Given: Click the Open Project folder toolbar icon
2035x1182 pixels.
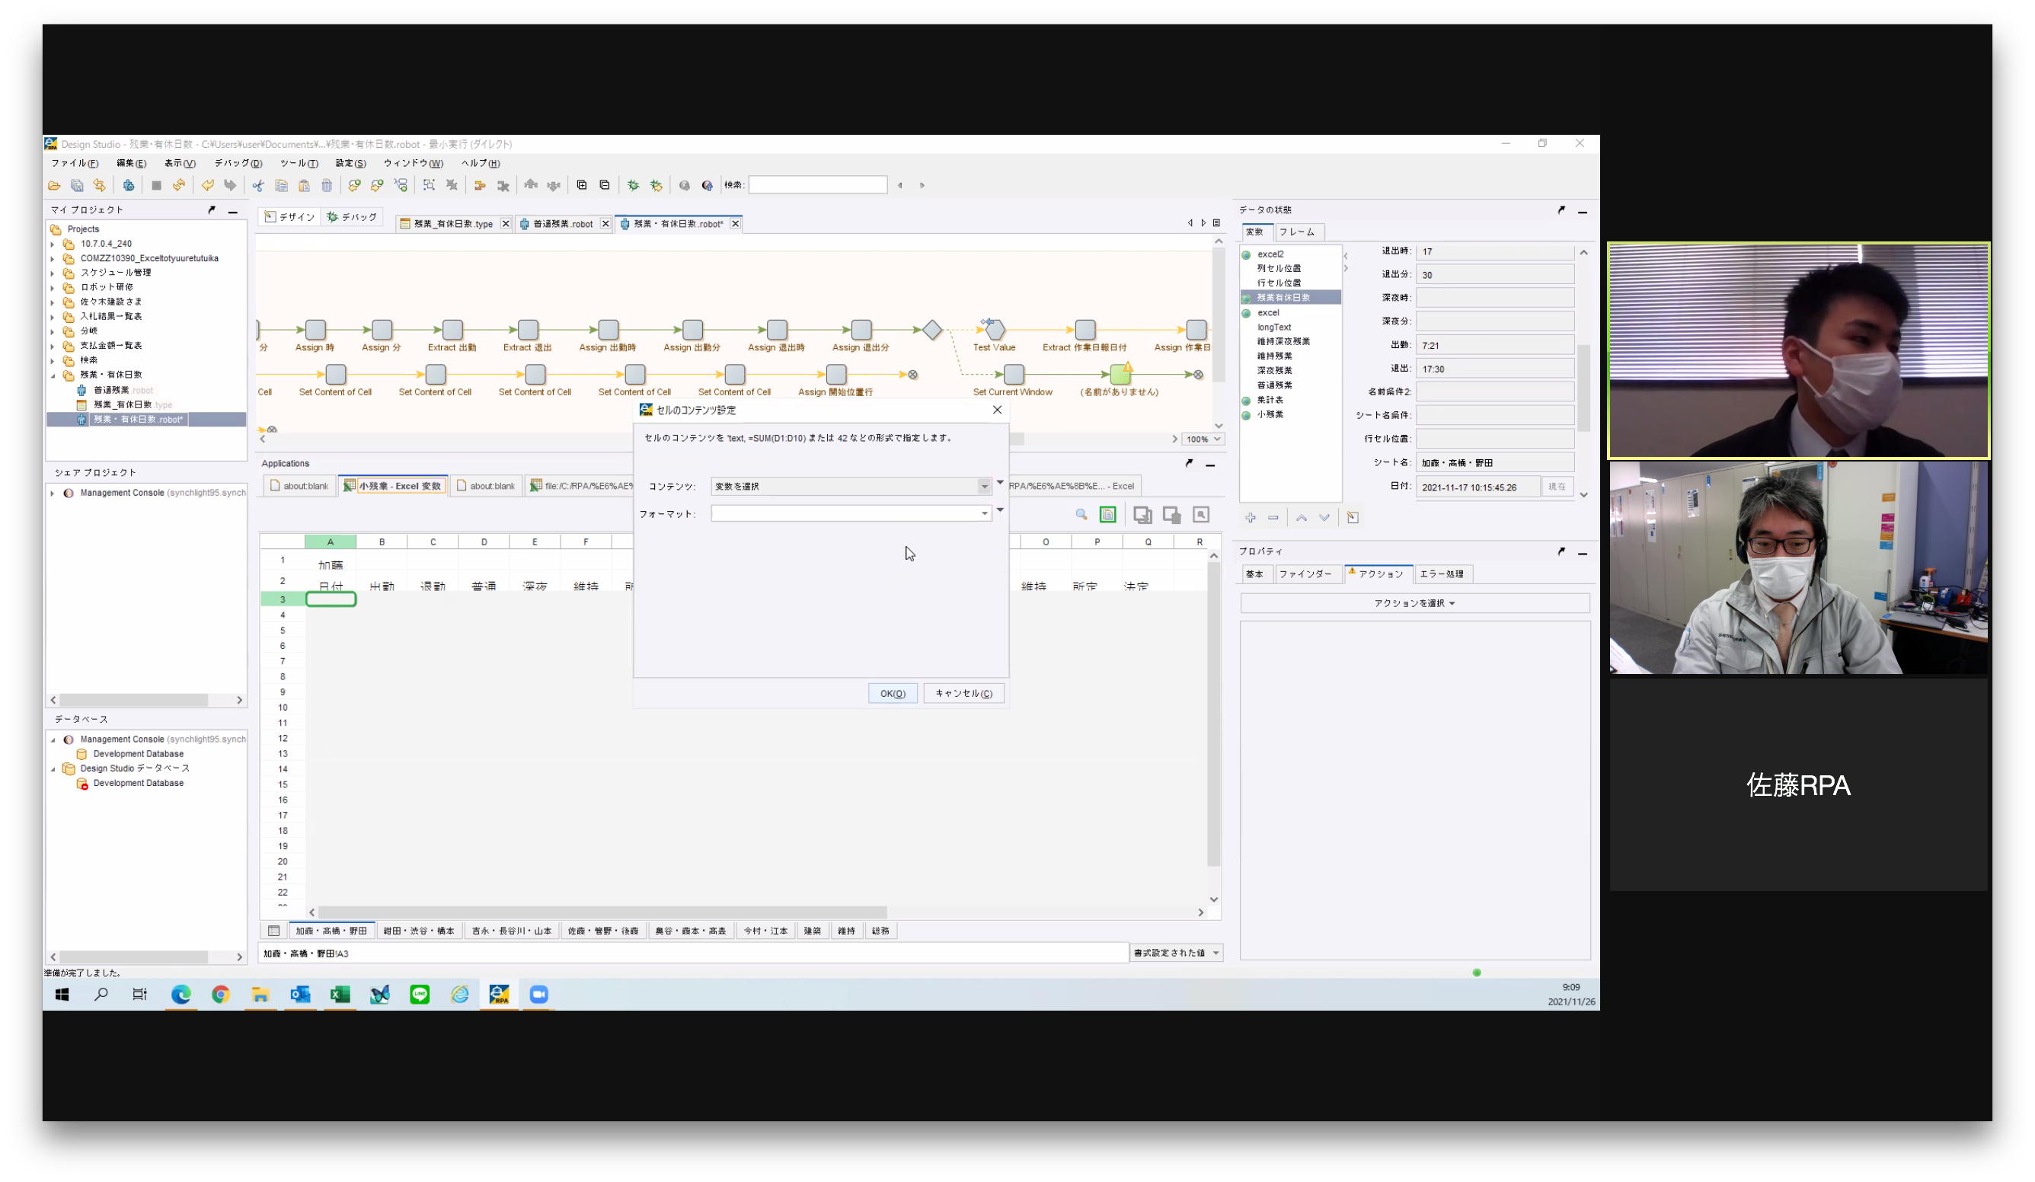Looking at the screenshot, I should [54, 186].
